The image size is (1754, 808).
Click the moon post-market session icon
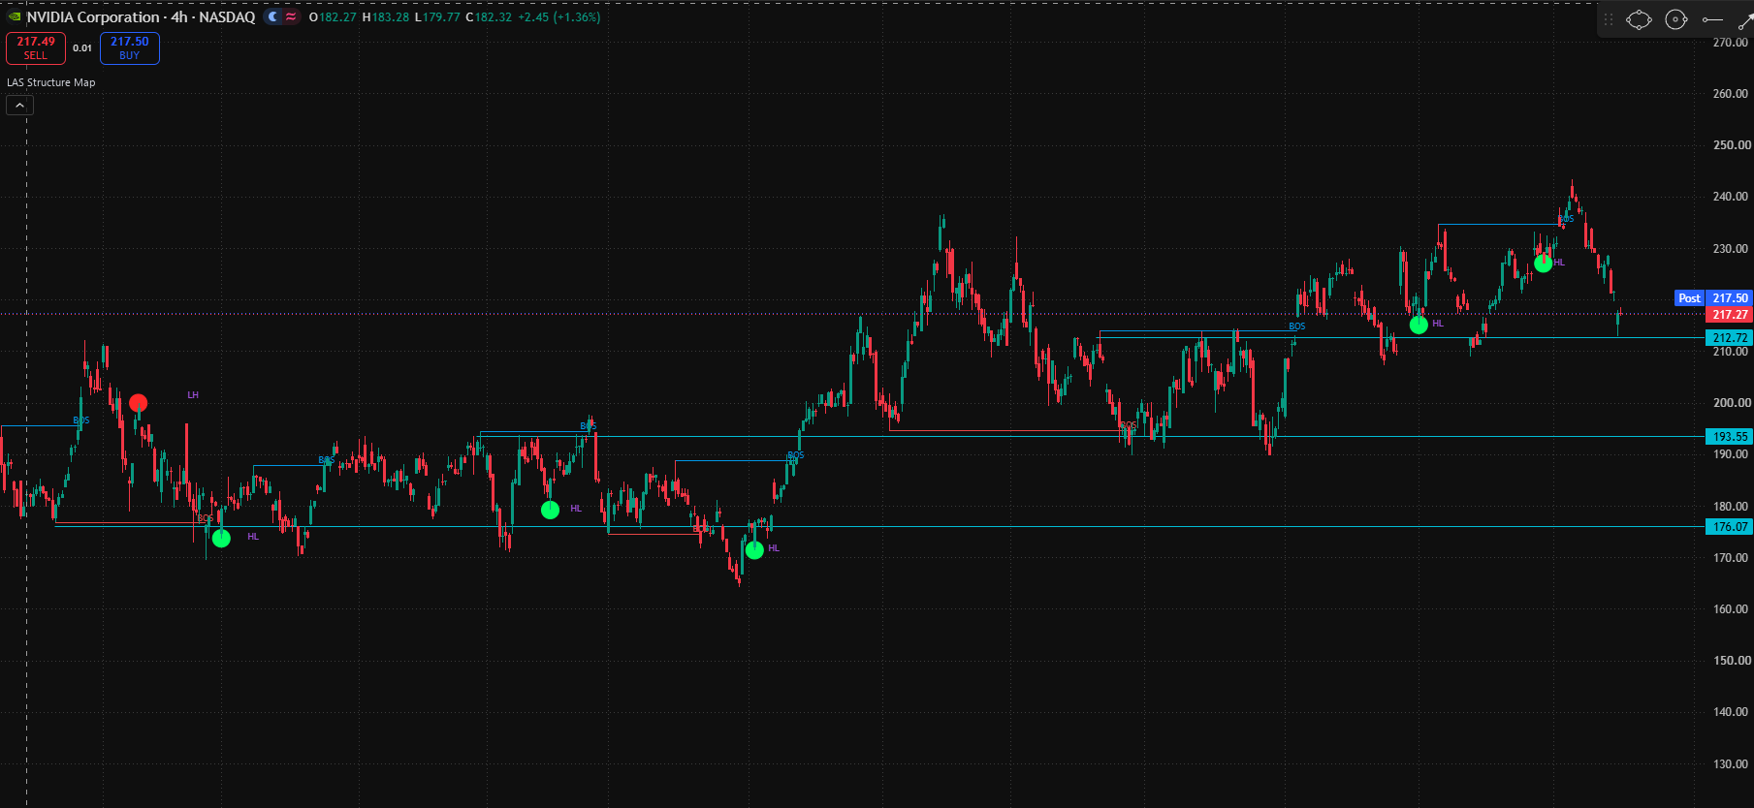pos(273,16)
